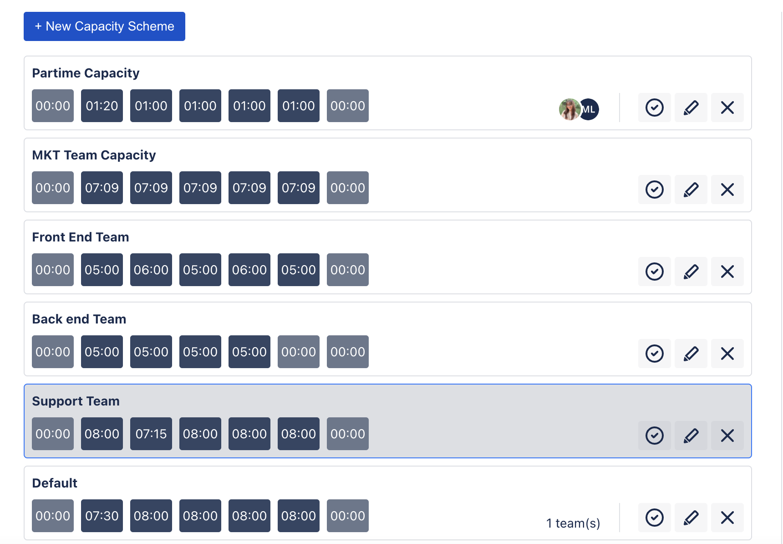The image size is (783, 544).
Task: Delete the Default scheme
Action: [x=727, y=517]
